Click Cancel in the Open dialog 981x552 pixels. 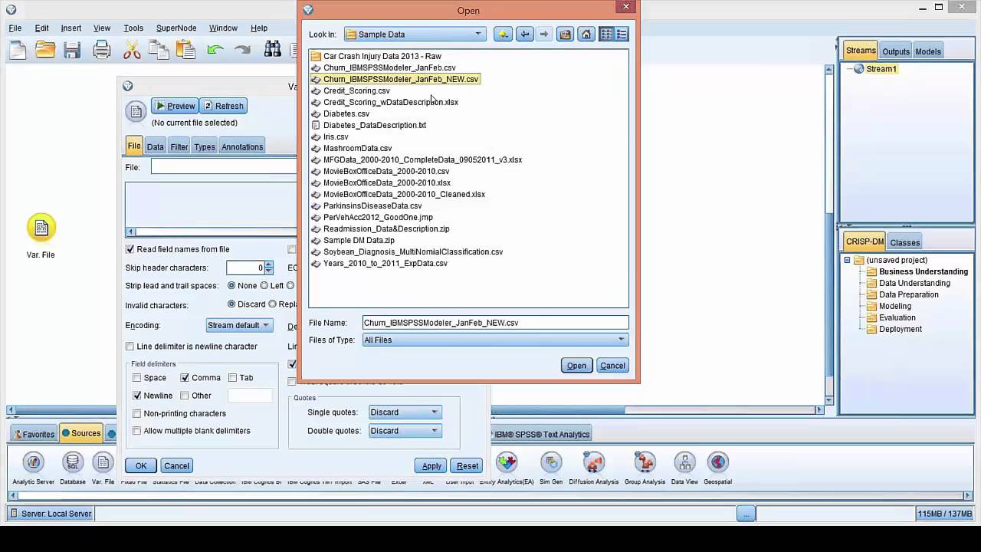[x=612, y=366]
